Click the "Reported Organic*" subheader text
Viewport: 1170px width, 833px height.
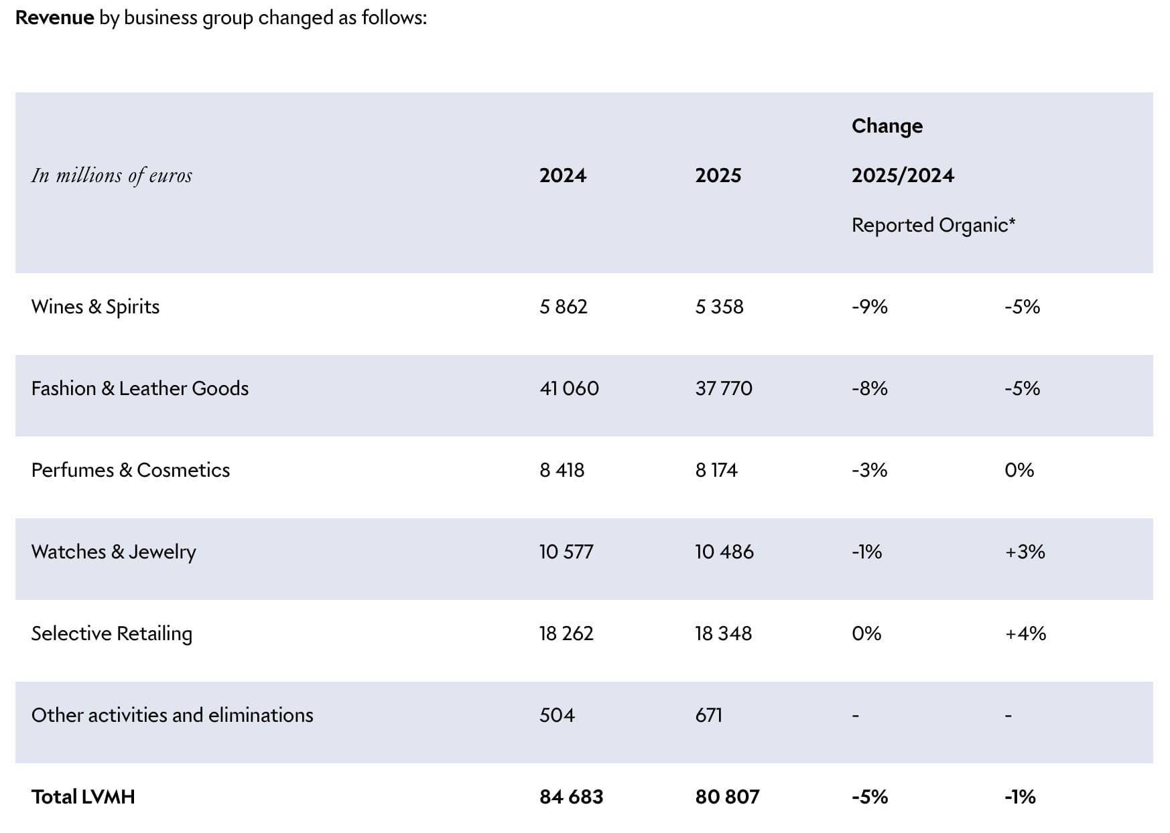click(933, 225)
